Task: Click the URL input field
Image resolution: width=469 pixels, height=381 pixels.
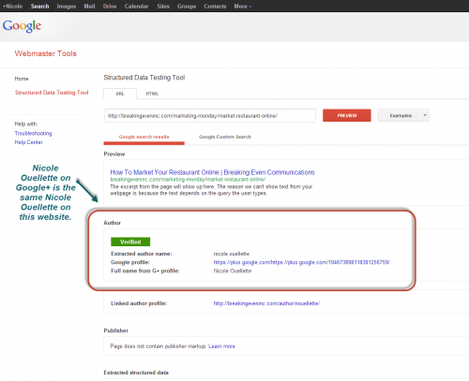Action: (210, 116)
